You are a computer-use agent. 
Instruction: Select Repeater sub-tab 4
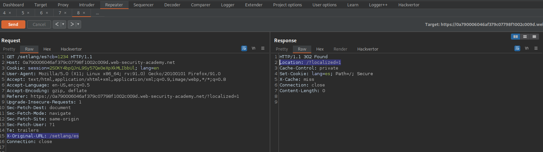[x=4, y=13]
